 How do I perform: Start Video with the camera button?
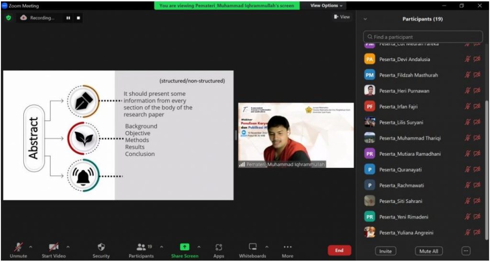coord(54,247)
